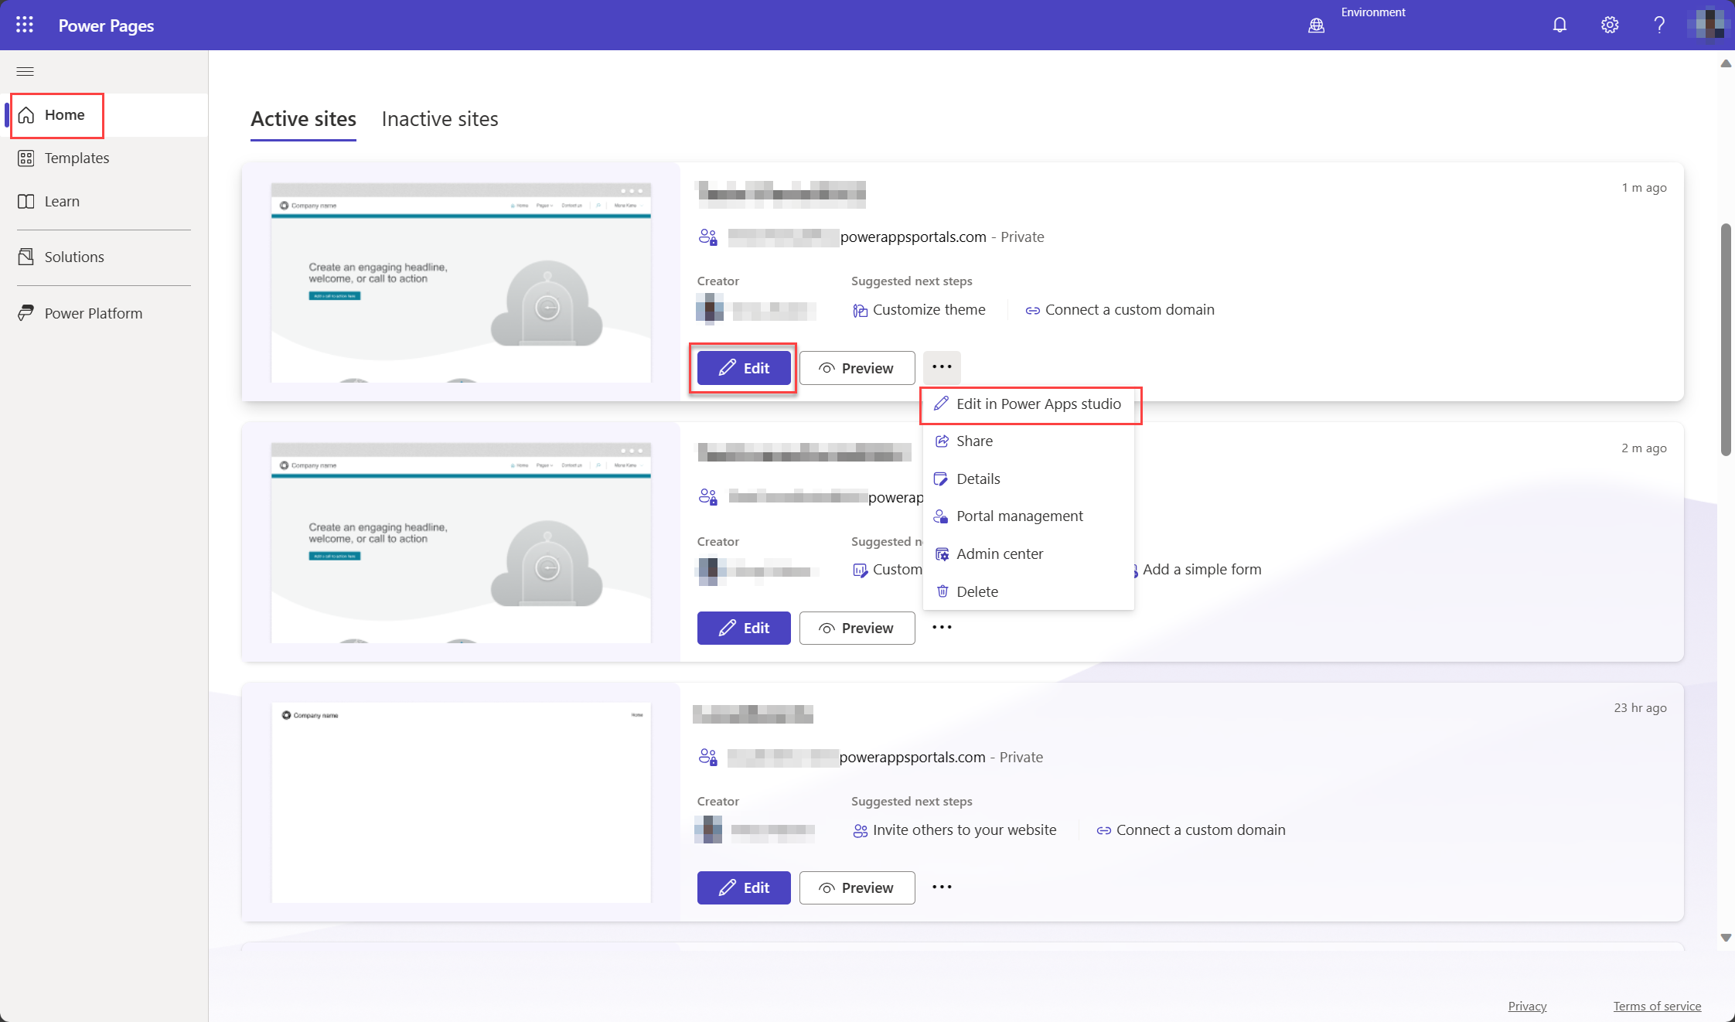Switch to Inactive sites tab

click(x=441, y=118)
